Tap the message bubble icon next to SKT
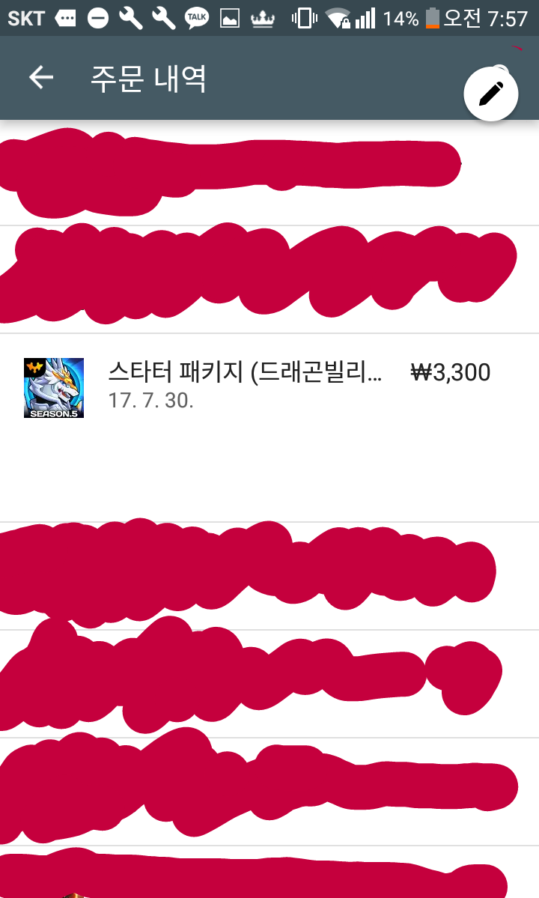Viewport: 539px width, 898px height. coord(65,19)
